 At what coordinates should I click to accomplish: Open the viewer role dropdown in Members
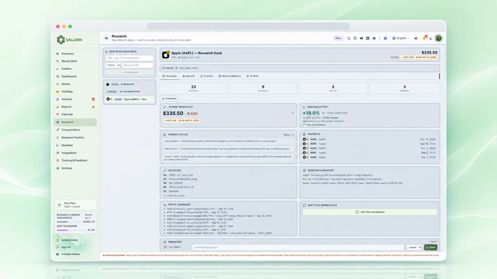[x=414, y=247]
